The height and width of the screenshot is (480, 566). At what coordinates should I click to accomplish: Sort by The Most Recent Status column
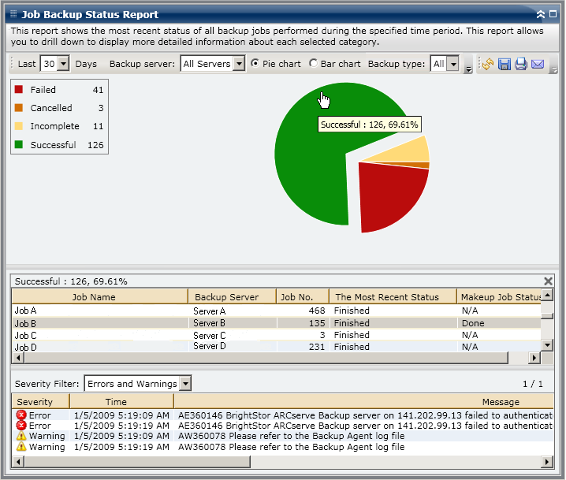386,297
